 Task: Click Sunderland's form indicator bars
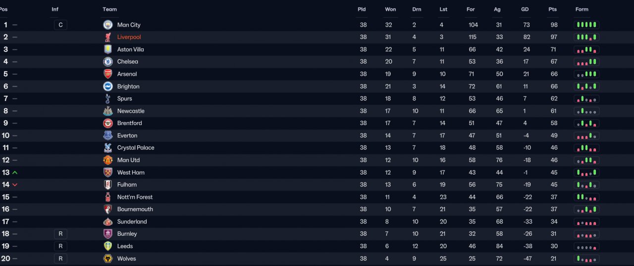pos(587,222)
